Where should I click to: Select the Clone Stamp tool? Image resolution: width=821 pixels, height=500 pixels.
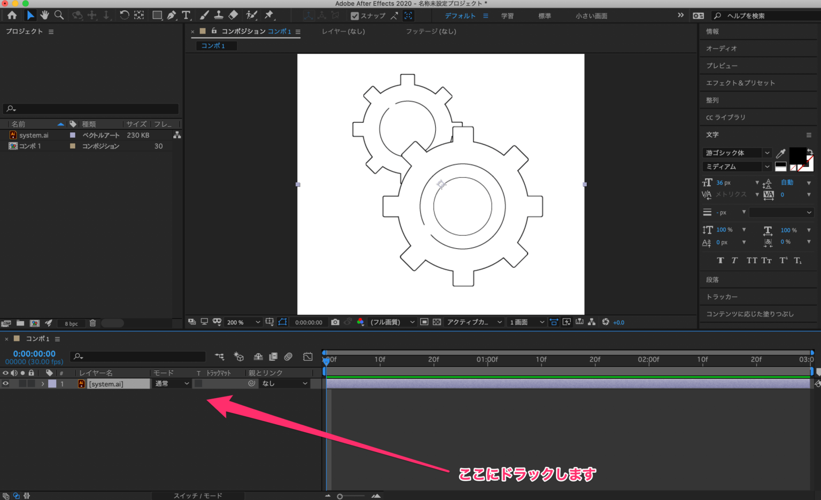pos(219,15)
